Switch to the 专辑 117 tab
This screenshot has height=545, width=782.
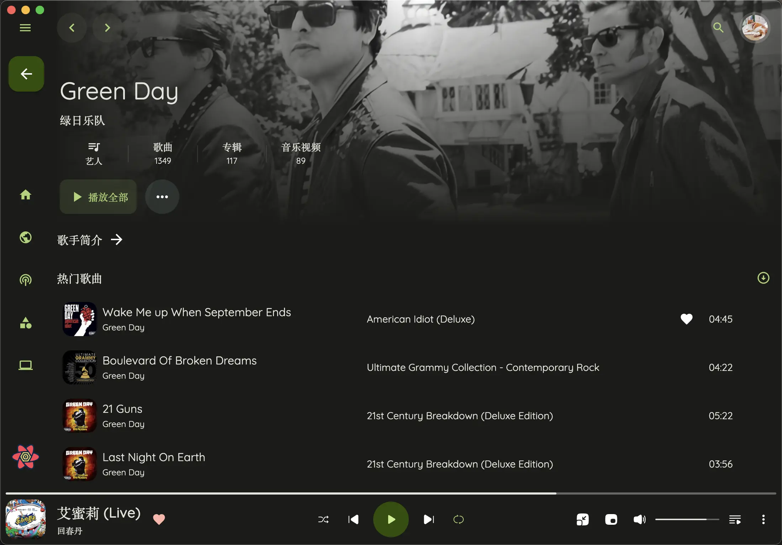pos(232,153)
